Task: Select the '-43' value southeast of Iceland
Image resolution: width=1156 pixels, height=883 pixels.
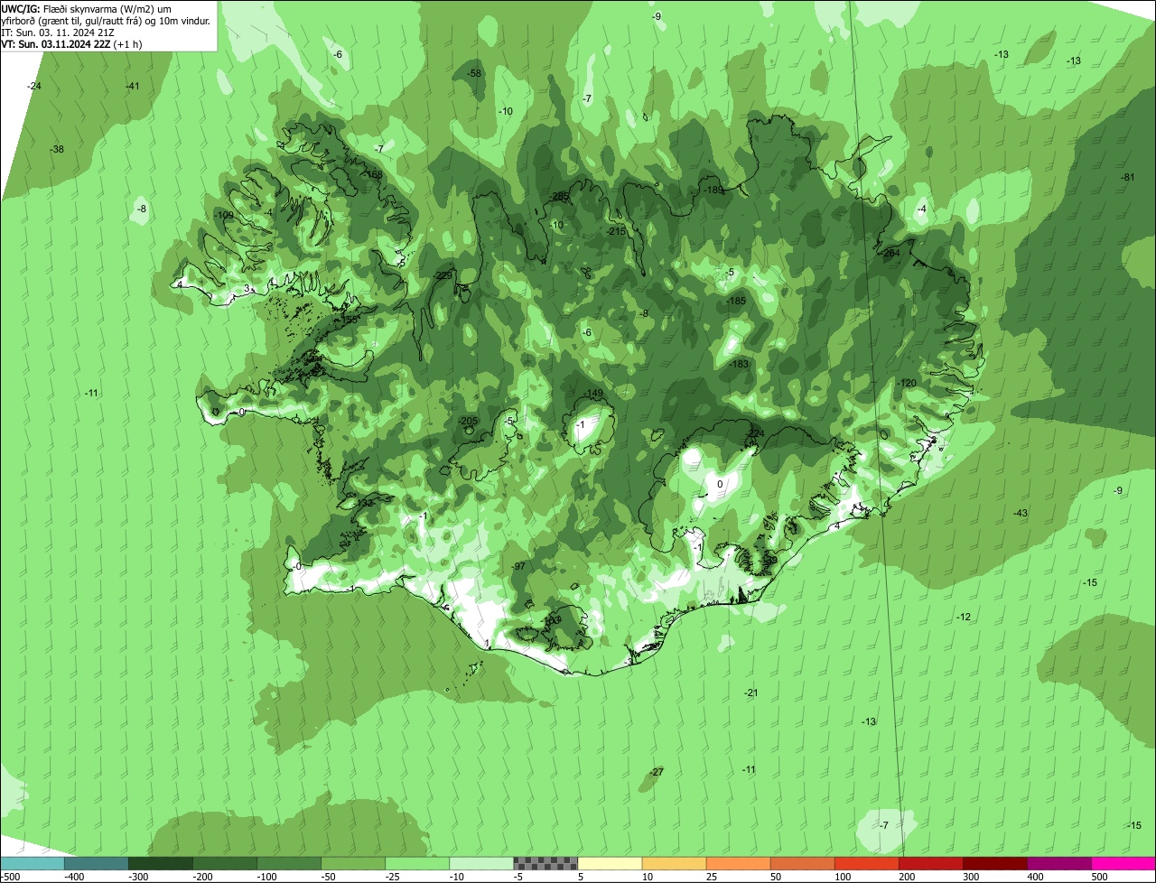Action: click(x=1021, y=513)
